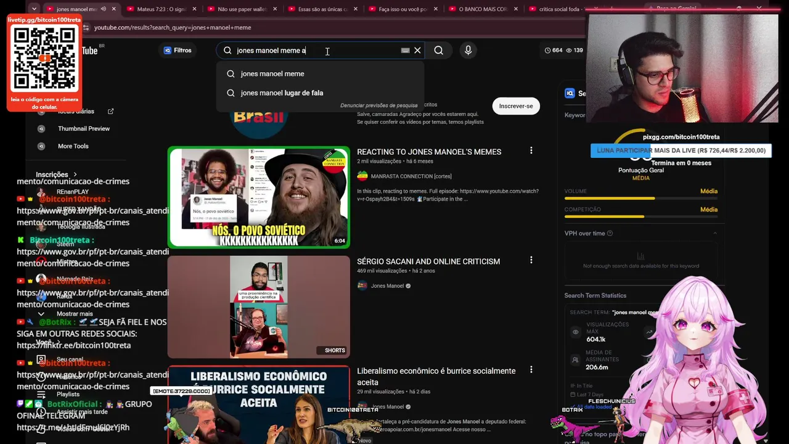Click the info icon next to 'VPH over time'

coord(610,234)
